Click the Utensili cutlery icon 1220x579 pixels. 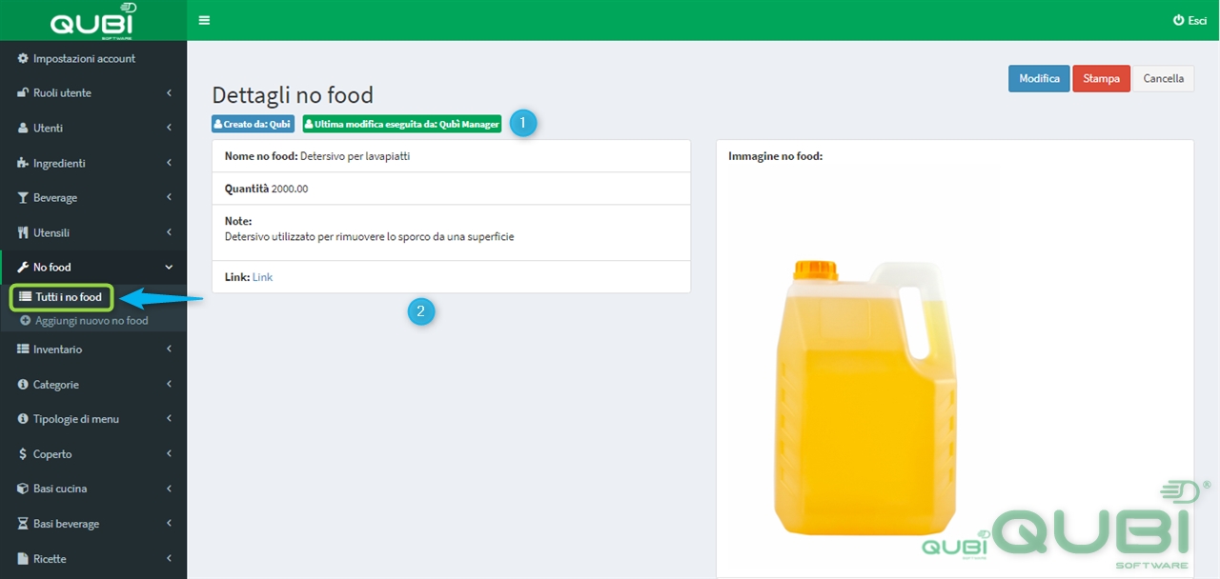(23, 232)
